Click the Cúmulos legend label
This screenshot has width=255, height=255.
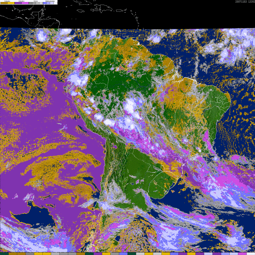7,1
